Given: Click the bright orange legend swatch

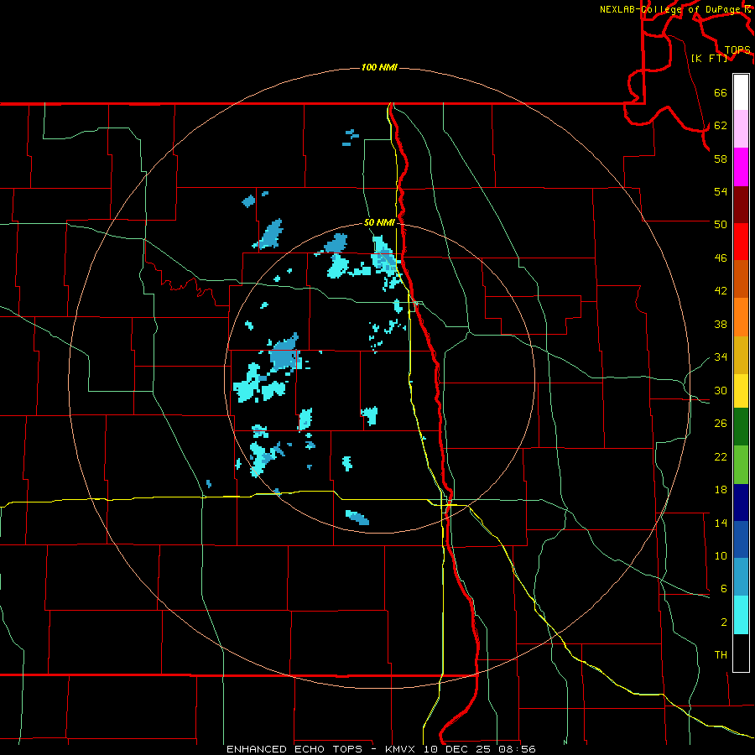Looking at the screenshot, I should (741, 317).
